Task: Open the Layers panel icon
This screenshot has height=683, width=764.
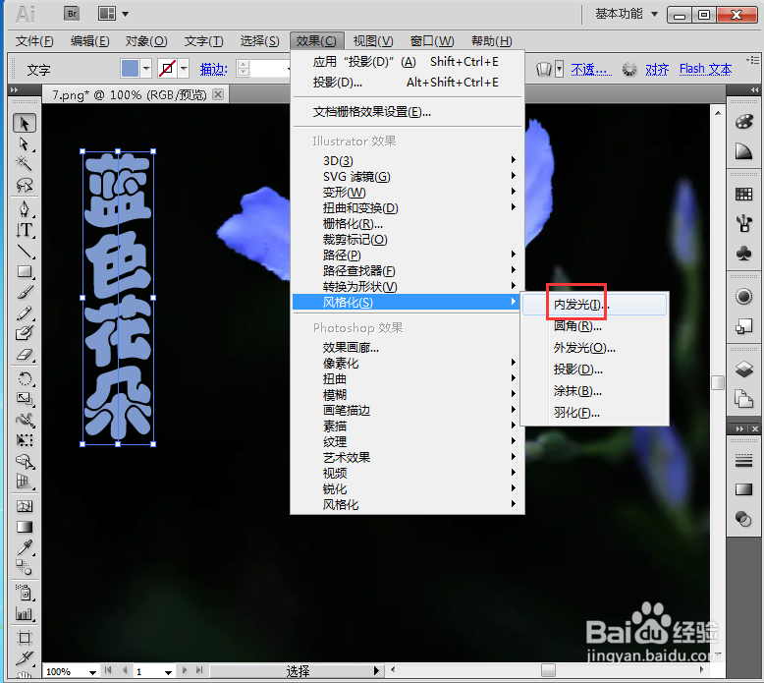Action: coord(743,370)
